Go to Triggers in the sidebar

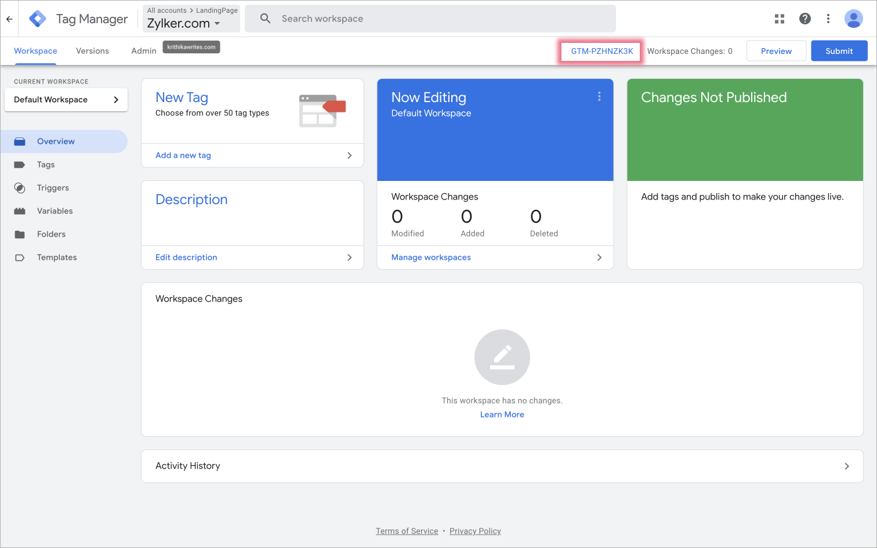point(53,188)
